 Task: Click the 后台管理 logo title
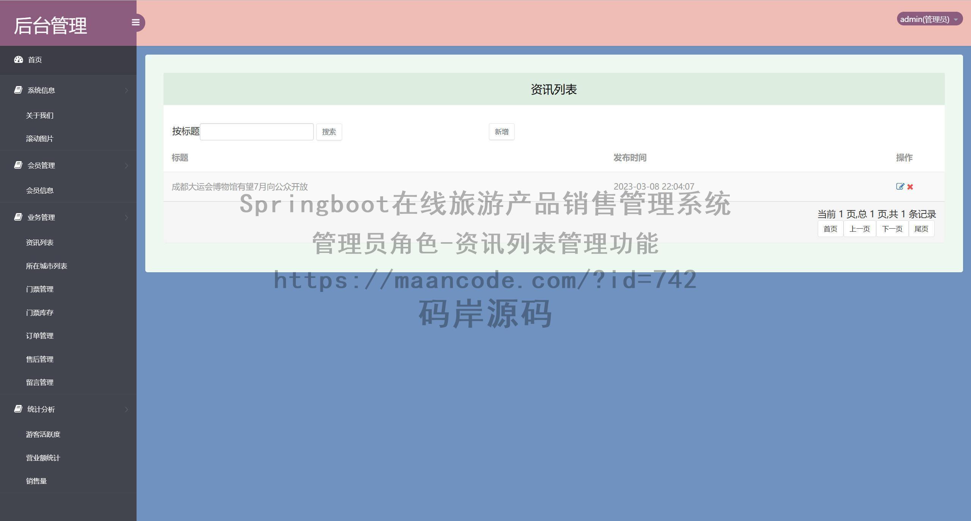coord(50,25)
